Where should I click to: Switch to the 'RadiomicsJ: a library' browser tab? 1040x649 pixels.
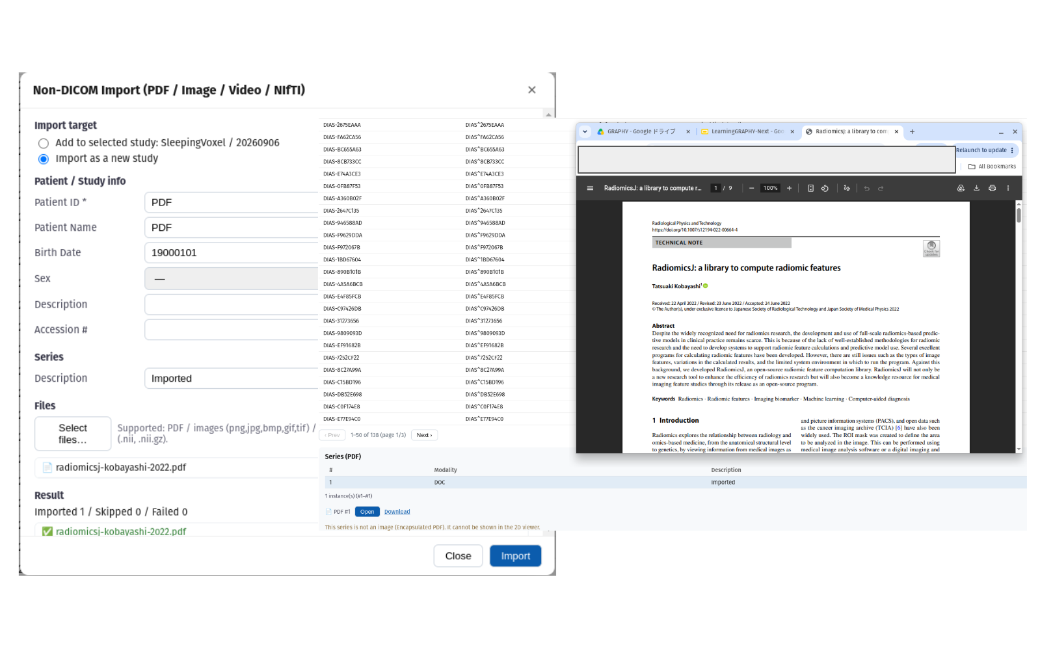point(846,131)
